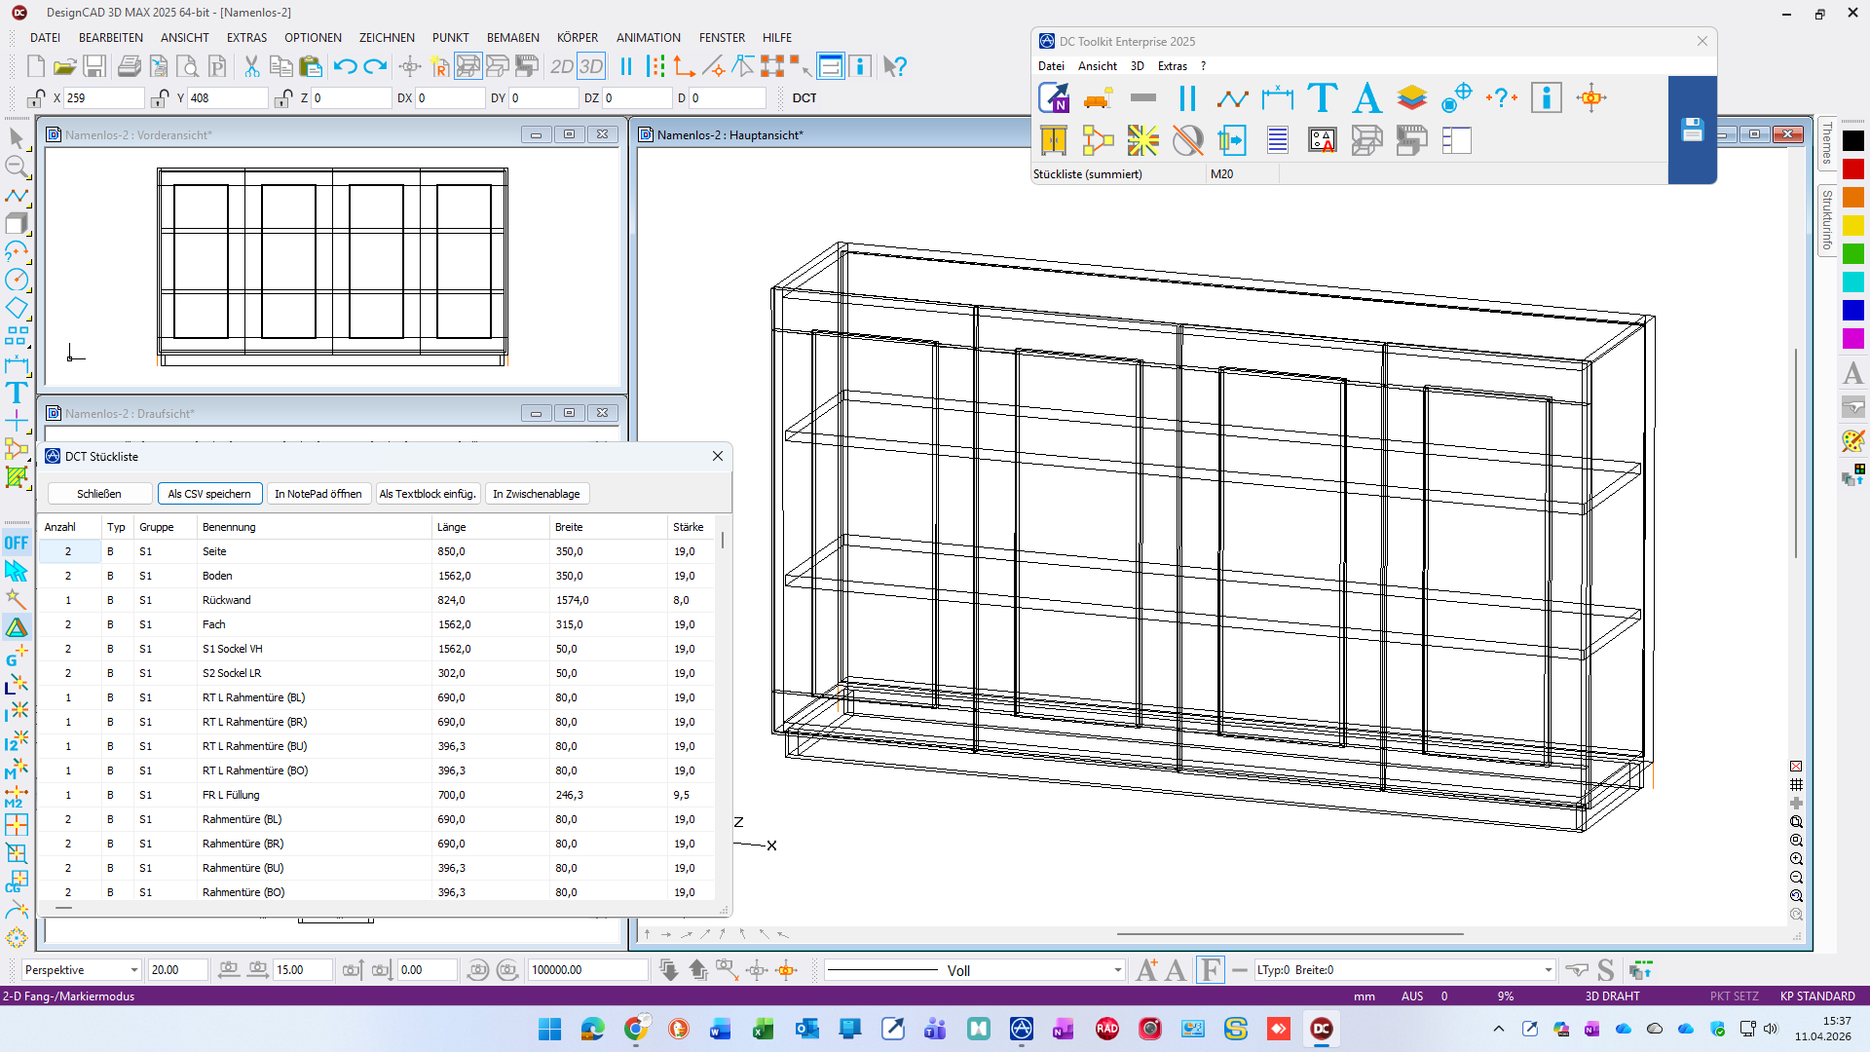This screenshot has height=1052, width=1870.
Task: Open the furniture sofa icon in DC Toolkit
Action: [1098, 97]
